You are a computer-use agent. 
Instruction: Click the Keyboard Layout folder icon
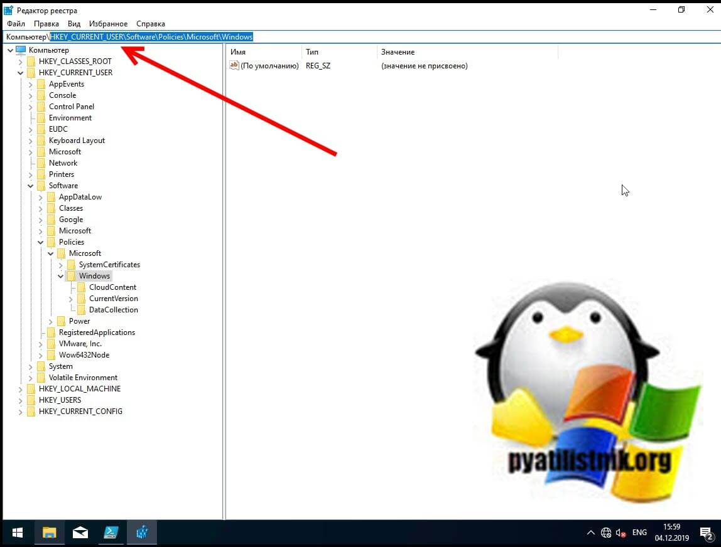pos(41,141)
